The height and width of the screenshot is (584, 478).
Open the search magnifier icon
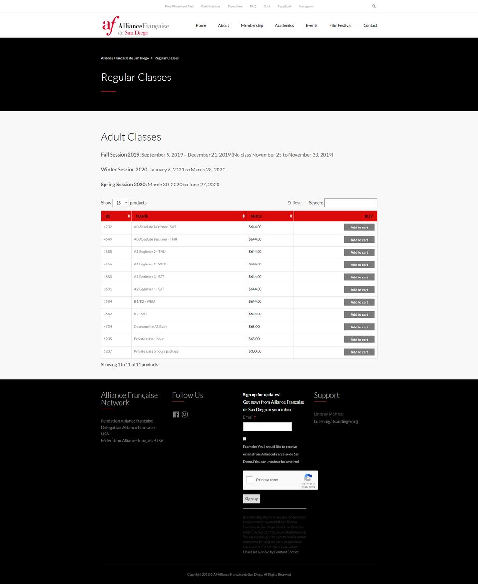pyautogui.click(x=373, y=7)
